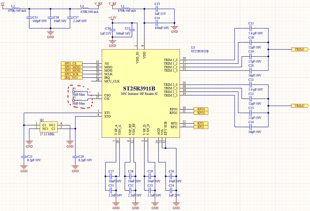Select capacitor C16 symbol
The image size is (310, 211).
click(x=113, y=30)
